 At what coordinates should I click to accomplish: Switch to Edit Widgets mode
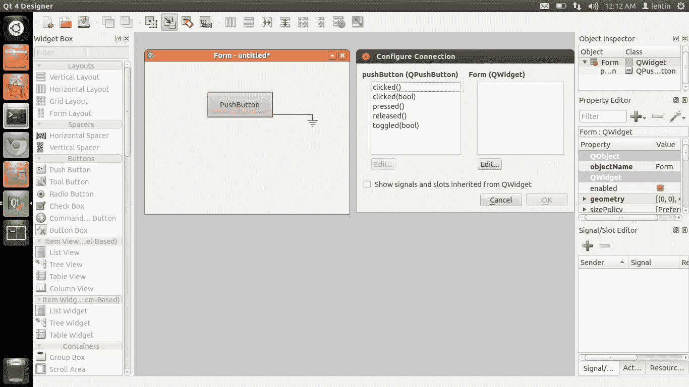pos(151,22)
